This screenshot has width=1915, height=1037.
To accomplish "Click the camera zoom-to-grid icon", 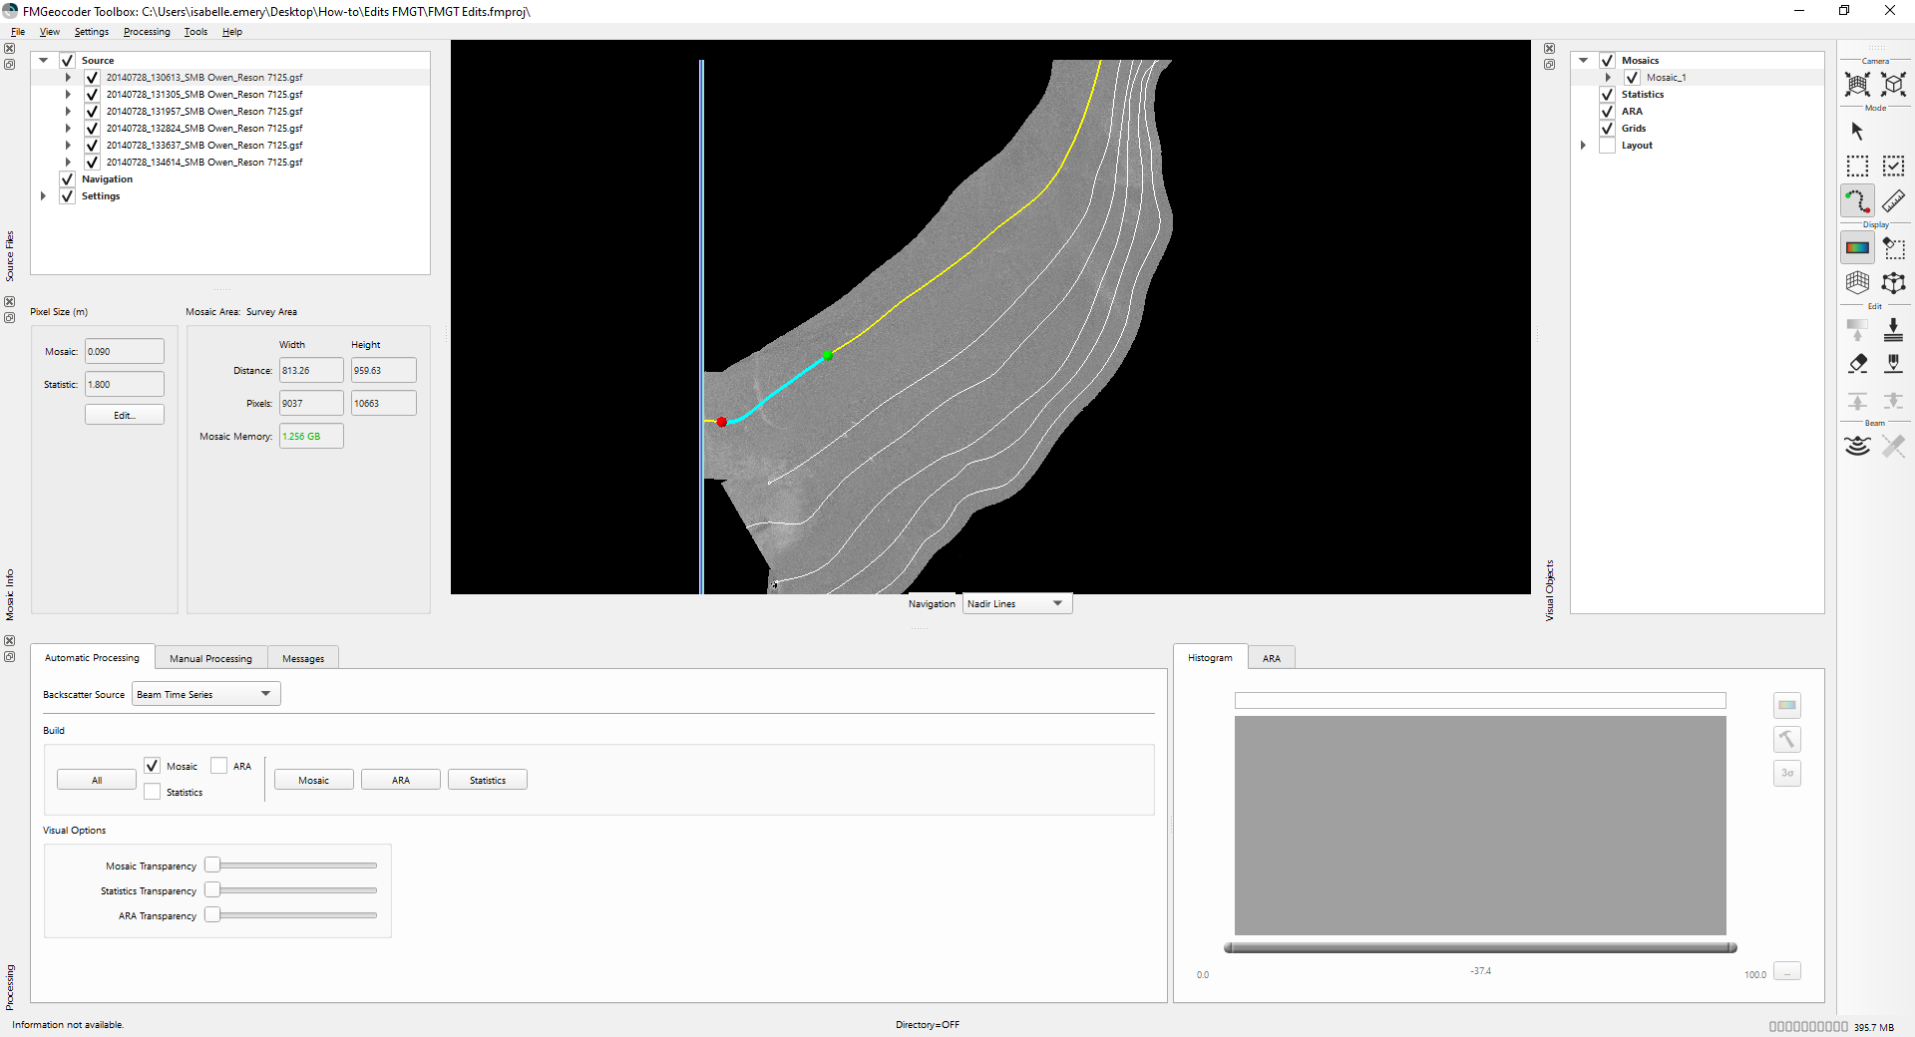I will [x=1856, y=85].
